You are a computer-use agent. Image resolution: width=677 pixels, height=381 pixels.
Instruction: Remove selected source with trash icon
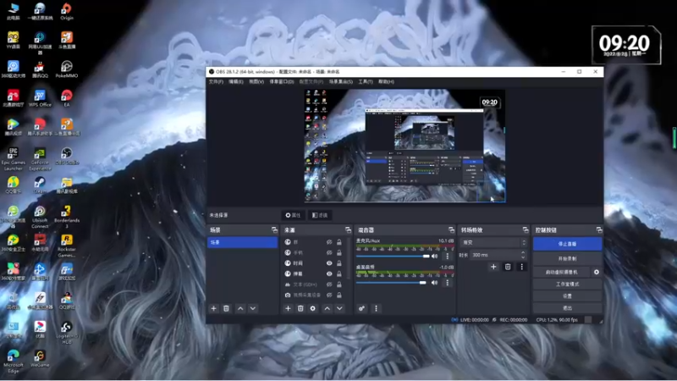pos(300,308)
